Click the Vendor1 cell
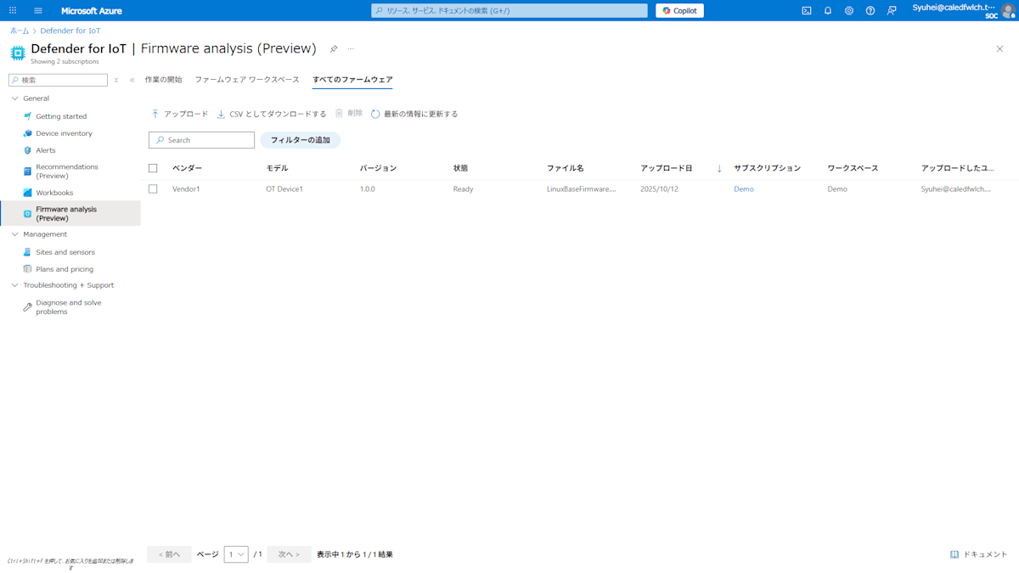 186,189
